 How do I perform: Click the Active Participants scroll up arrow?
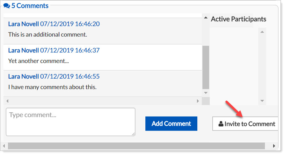[x=262, y=32]
